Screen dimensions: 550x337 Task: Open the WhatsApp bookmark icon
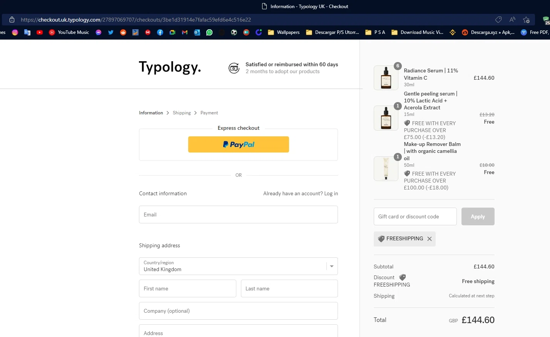(209, 32)
